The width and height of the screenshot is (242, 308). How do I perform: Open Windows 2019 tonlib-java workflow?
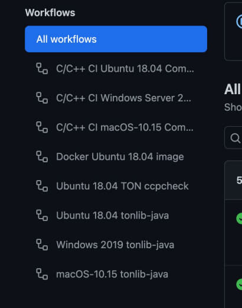coord(115,245)
